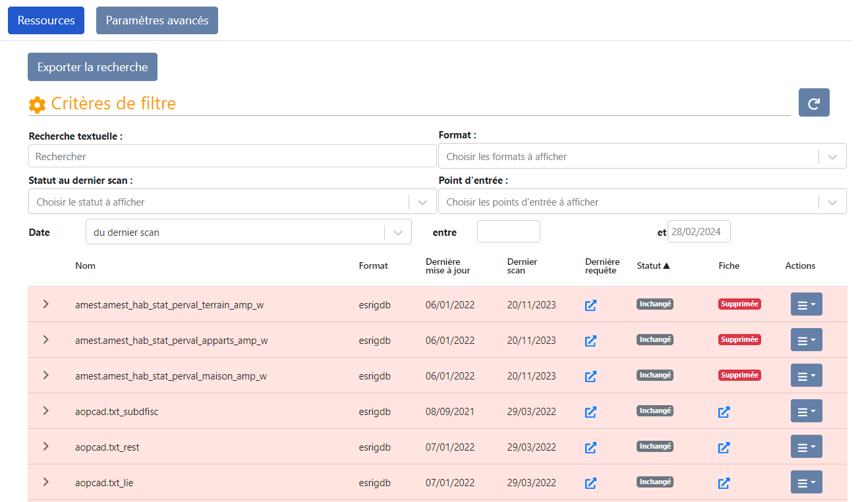The width and height of the screenshot is (860, 502).
Task: Open the date type 'du dernier scan' dropdown
Action: [248, 232]
